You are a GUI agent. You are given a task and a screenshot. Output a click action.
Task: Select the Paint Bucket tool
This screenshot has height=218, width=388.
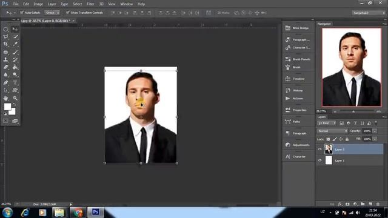pos(15,67)
